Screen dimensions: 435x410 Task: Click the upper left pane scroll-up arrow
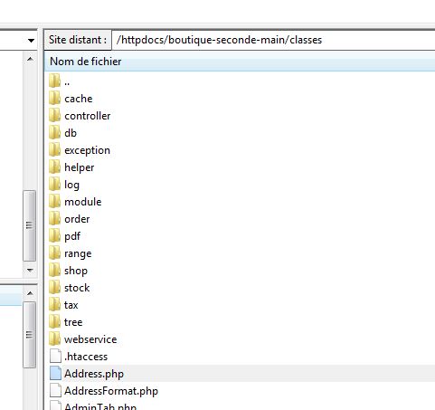click(30, 59)
